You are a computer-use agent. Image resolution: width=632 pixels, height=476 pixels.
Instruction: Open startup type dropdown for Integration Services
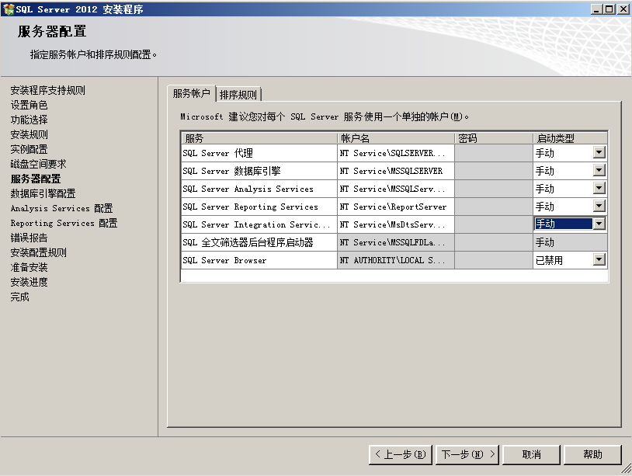coord(599,224)
